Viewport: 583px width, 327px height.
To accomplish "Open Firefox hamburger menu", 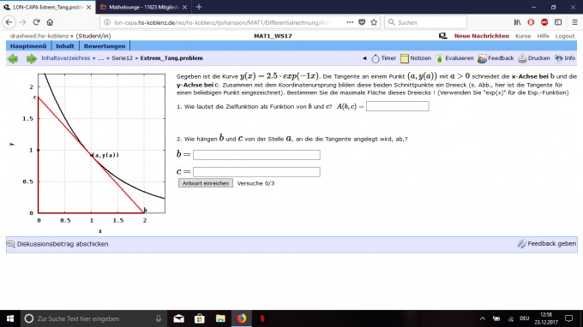I will (x=574, y=22).
